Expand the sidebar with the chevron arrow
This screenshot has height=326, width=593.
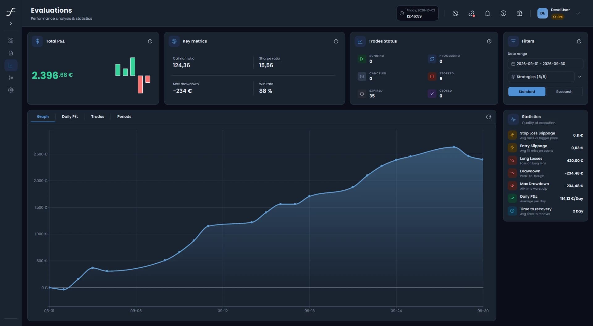point(11,23)
